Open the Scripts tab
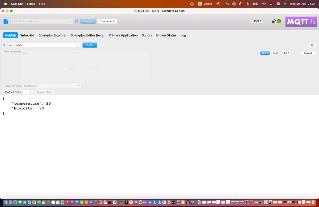The height and width of the screenshot is (207, 319). pos(147,35)
